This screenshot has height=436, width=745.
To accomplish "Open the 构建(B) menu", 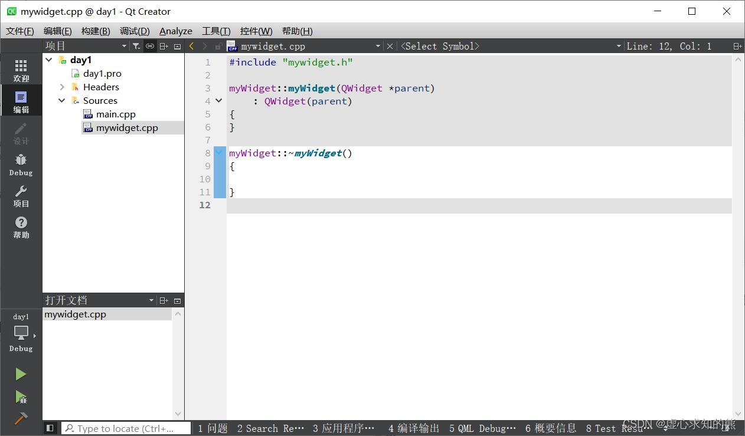I will 96,31.
